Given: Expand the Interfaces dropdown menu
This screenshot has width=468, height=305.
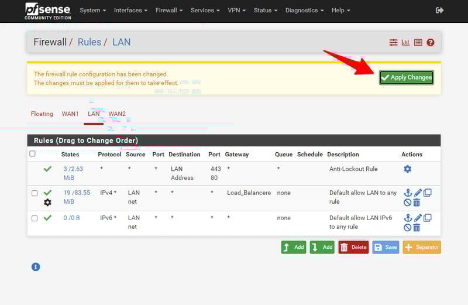Looking at the screenshot, I should pyautogui.click(x=130, y=11).
